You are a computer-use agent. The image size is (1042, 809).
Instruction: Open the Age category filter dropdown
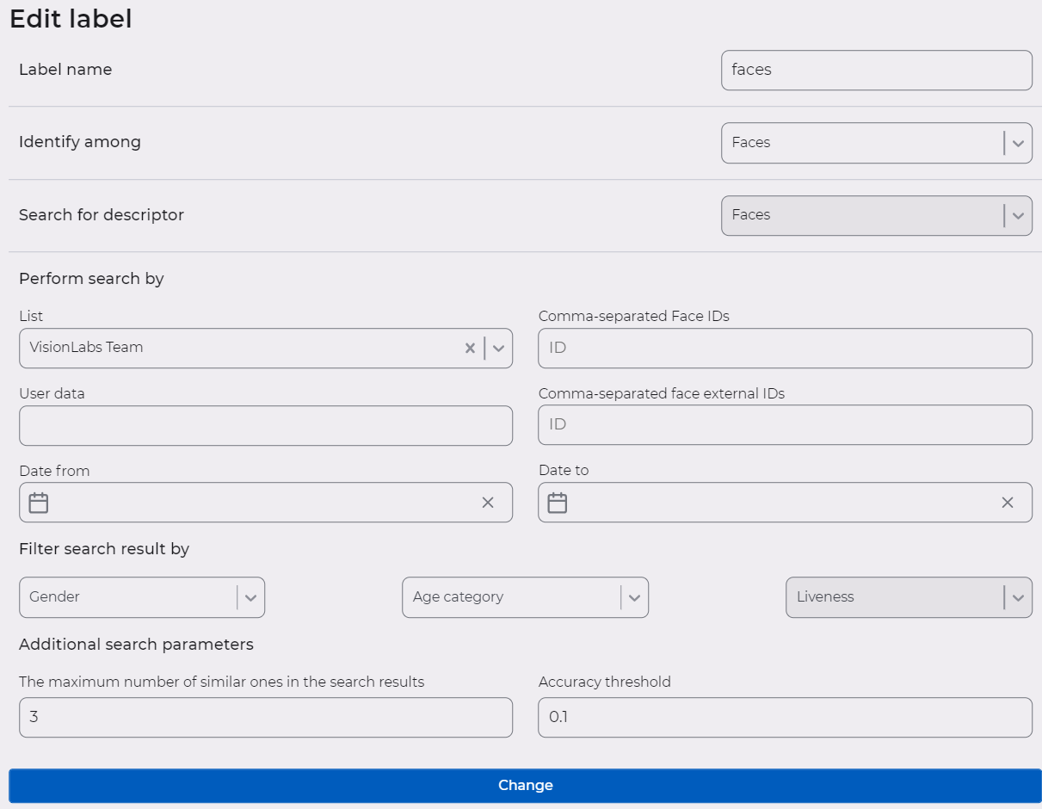pos(634,596)
